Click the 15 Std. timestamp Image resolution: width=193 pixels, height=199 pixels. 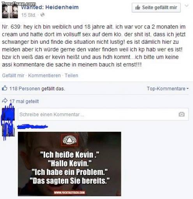click(28, 15)
